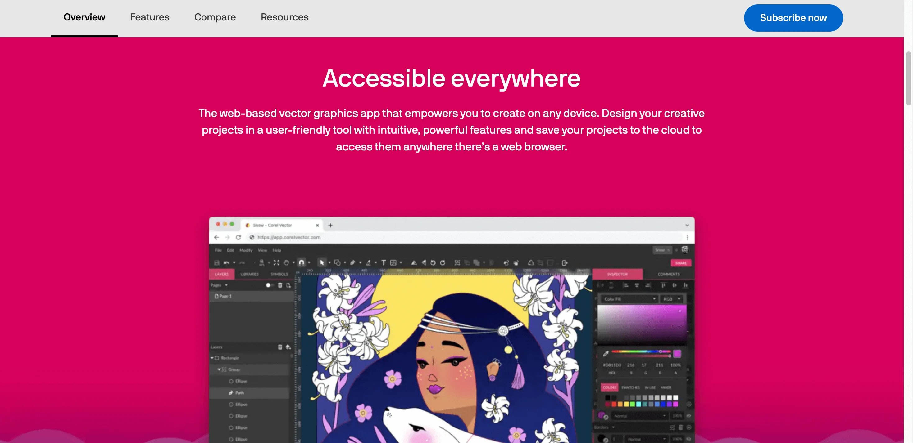Click the export icon in the toolbar
Viewport: 913px width, 443px height.
(x=564, y=263)
